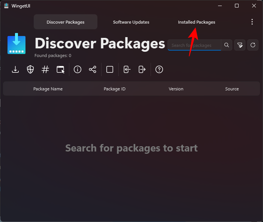The height and width of the screenshot is (222, 263).
Task: Click the 'Found packages: 0' text
Action: [x=53, y=55]
